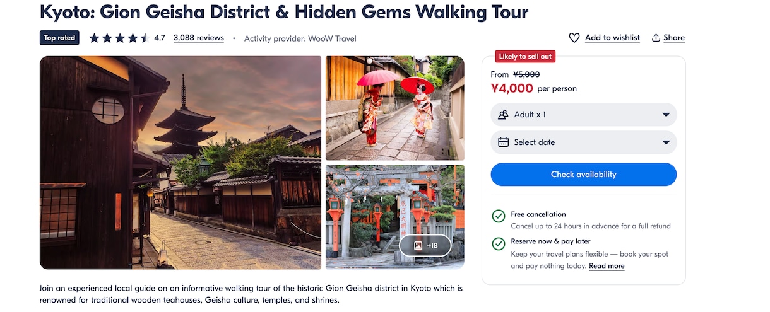Click the gallery image icon on +18 badge
This screenshot has height=312, width=770.
(418, 245)
